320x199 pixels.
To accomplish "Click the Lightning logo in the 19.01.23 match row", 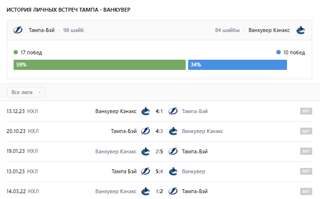I will tap(173, 151).
